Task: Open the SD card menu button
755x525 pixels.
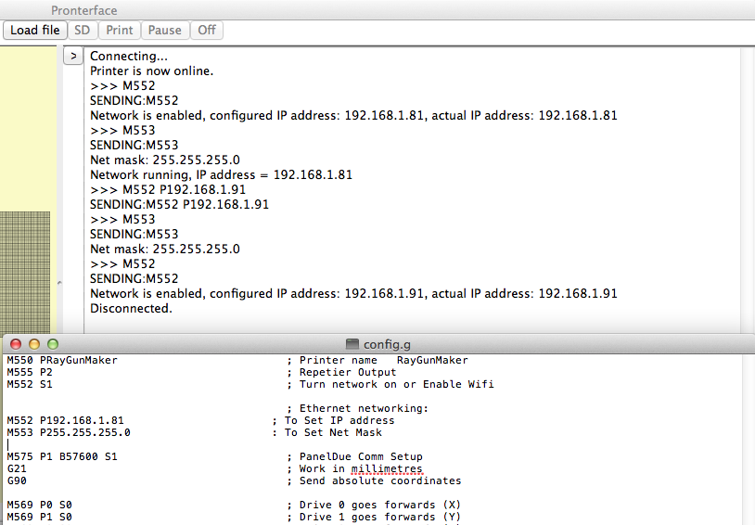Action: [83, 30]
